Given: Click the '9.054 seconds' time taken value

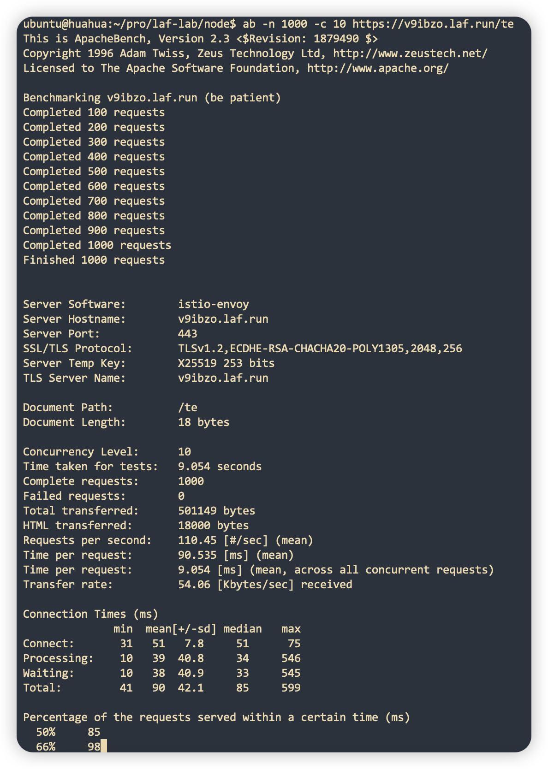Looking at the screenshot, I should click(220, 467).
